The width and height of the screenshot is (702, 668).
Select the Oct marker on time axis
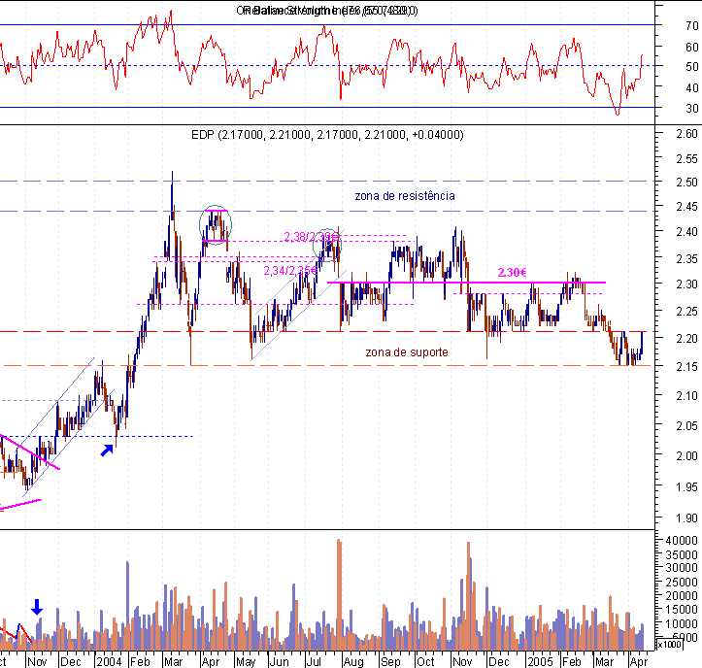(425, 662)
